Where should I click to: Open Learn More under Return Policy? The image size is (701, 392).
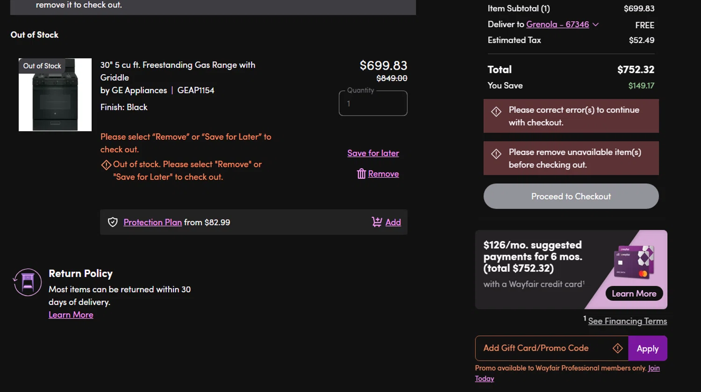(x=71, y=314)
